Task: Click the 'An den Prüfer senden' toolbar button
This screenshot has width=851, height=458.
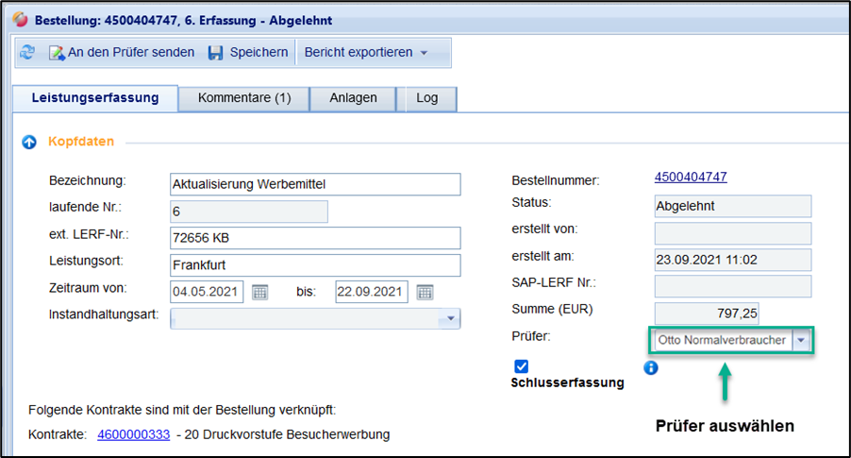Action: pyautogui.click(x=121, y=53)
